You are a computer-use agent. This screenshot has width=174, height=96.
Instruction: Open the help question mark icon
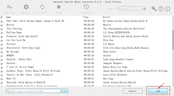pyautogui.click(x=161, y=9)
